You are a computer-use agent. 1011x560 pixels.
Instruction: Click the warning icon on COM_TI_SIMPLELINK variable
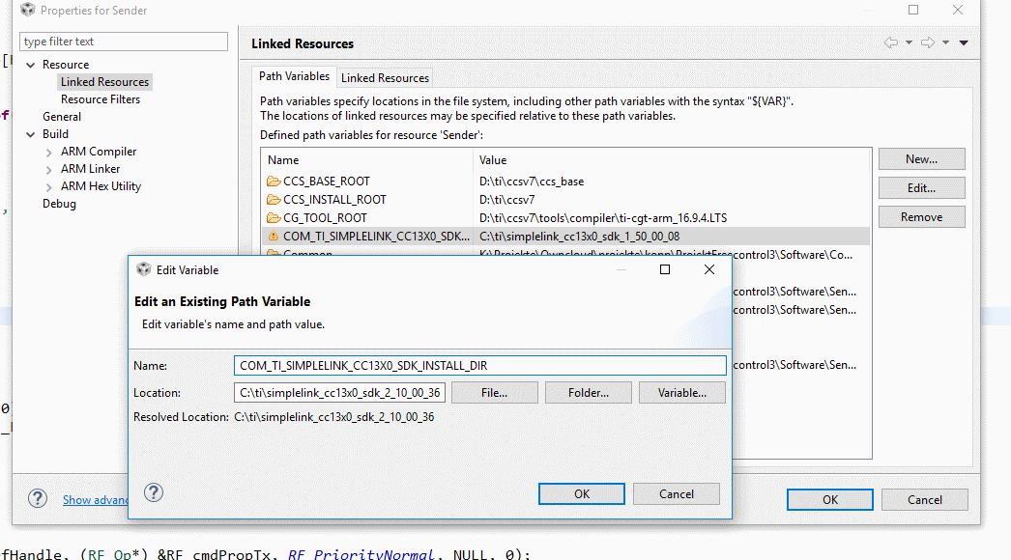pyautogui.click(x=273, y=237)
